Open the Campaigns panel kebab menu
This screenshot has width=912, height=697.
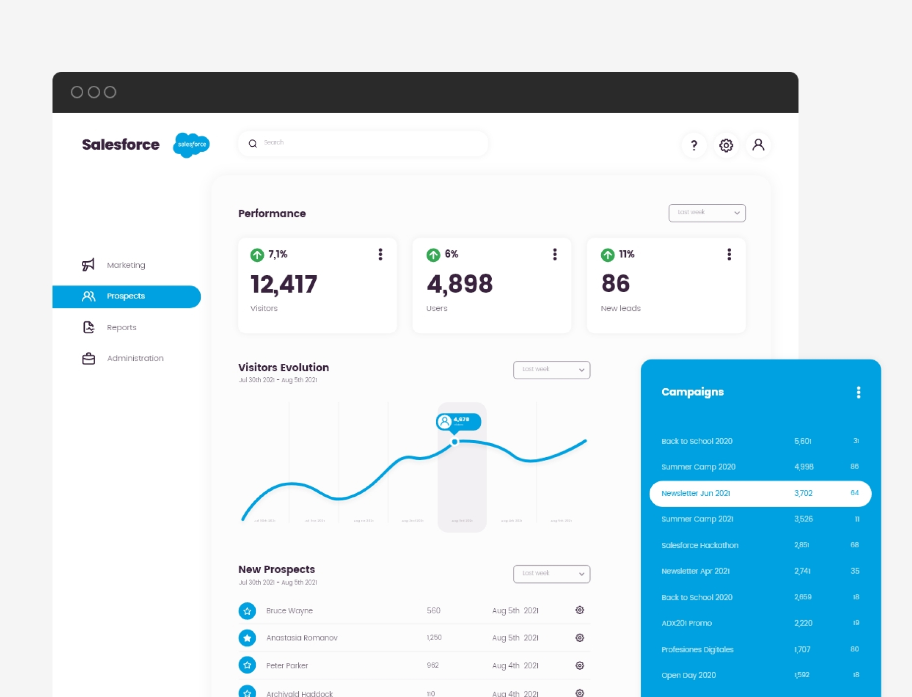click(858, 392)
